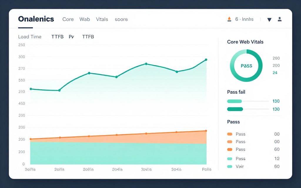Click the first point of orange line

(31, 139)
